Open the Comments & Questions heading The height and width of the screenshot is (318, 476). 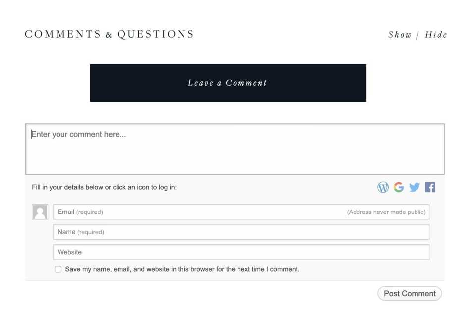109,34
